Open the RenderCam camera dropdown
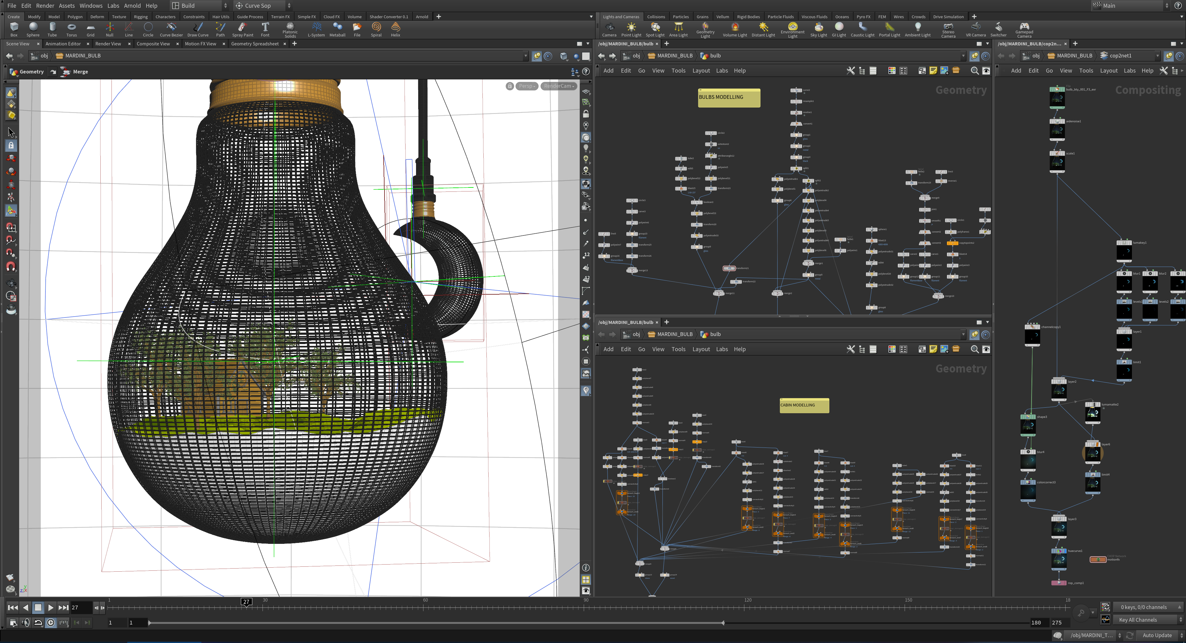 tap(559, 86)
